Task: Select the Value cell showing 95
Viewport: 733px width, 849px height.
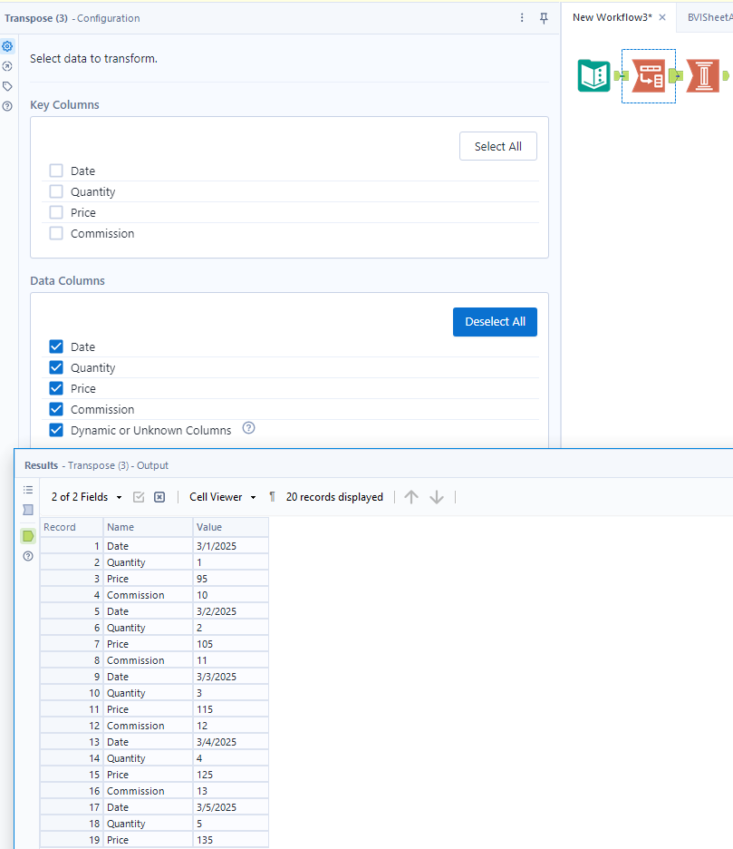Action: pyautogui.click(x=231, y=579)
